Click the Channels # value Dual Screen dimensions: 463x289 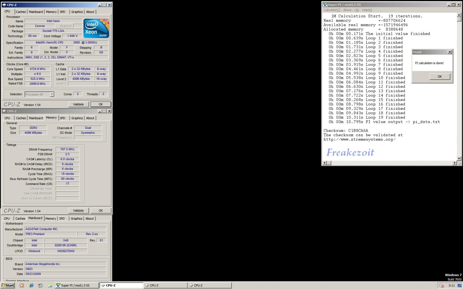pyautogui.click(x=88, y=128)
